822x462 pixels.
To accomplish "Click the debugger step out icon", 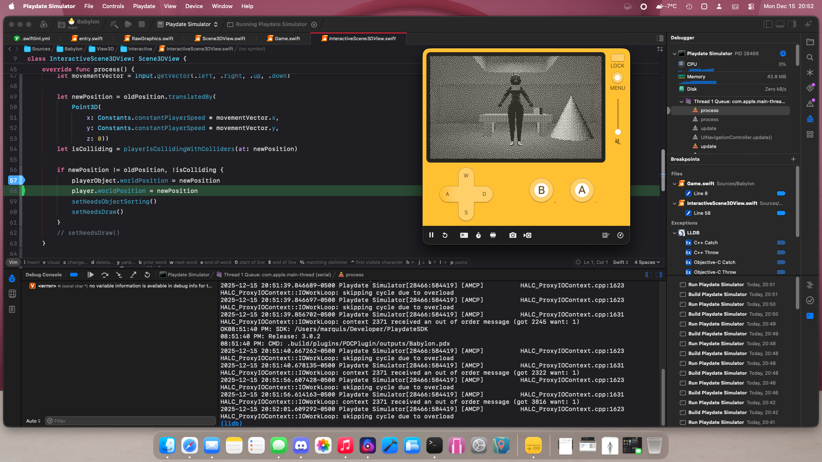I will 133,275.
